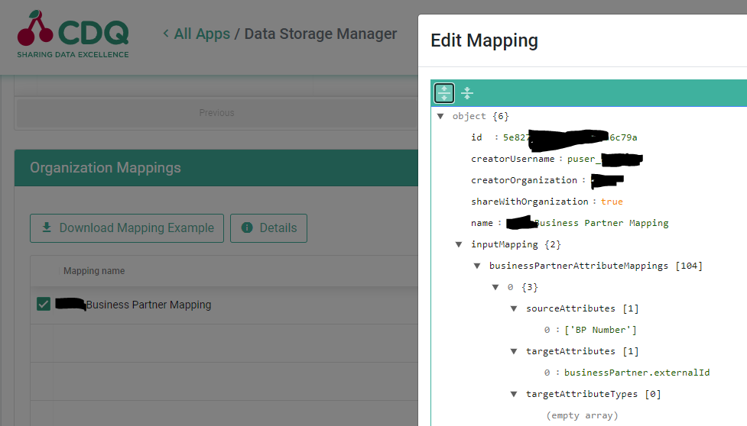Edit the businessPartner.externalId value field
Viewport: 747px width, 426px height.
637,373
